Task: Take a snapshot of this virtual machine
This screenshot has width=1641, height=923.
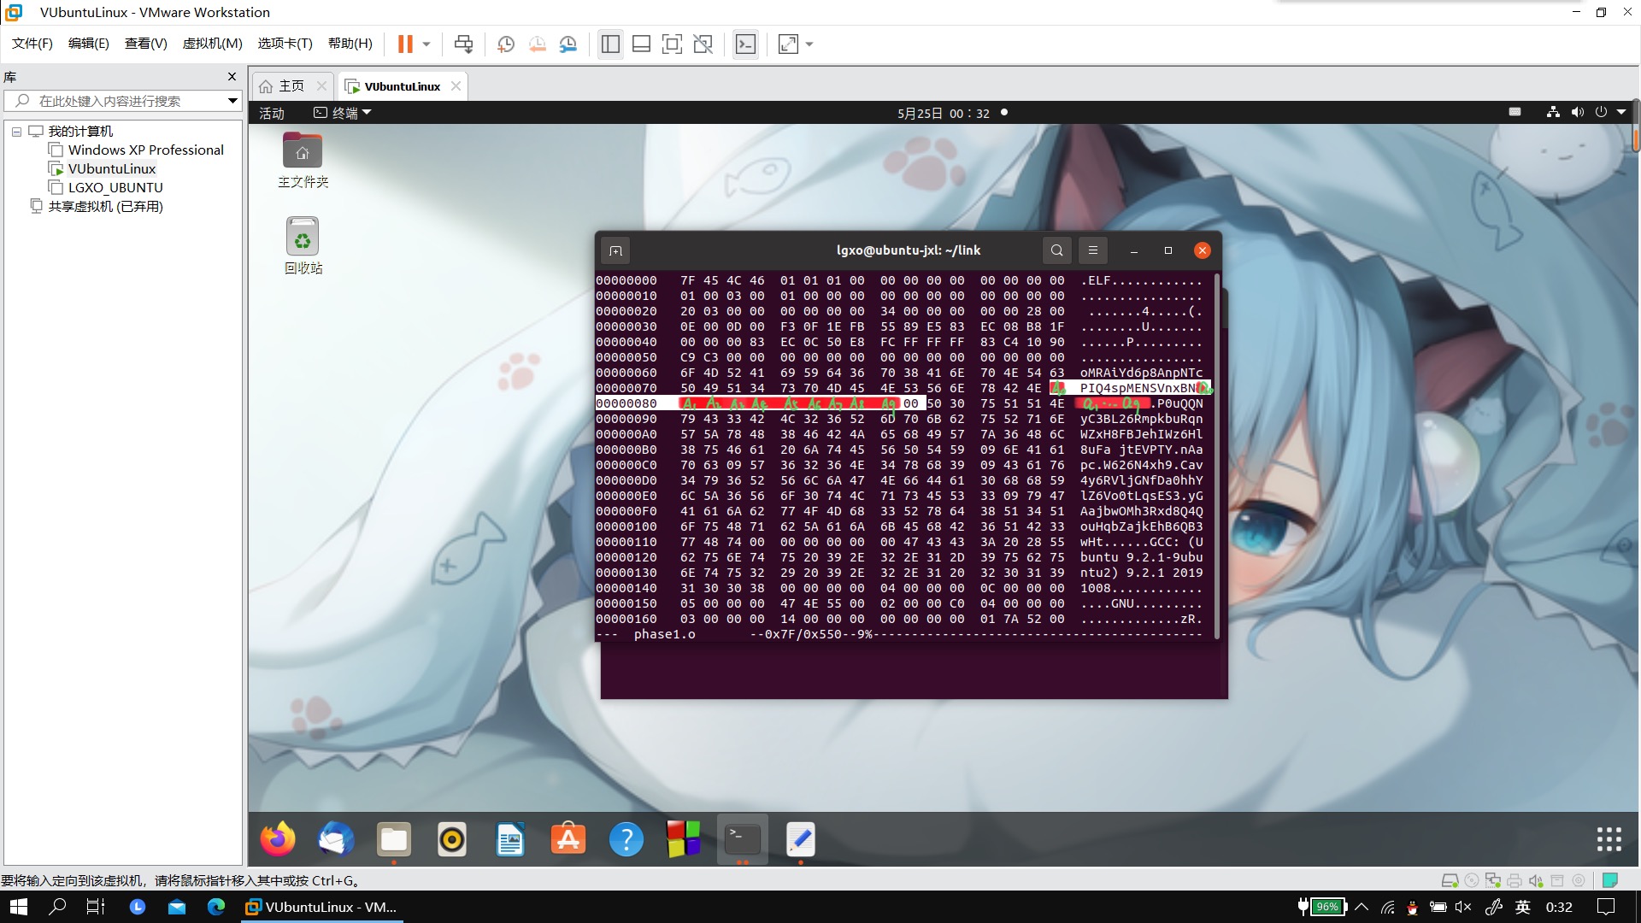Action: (506, 44)
